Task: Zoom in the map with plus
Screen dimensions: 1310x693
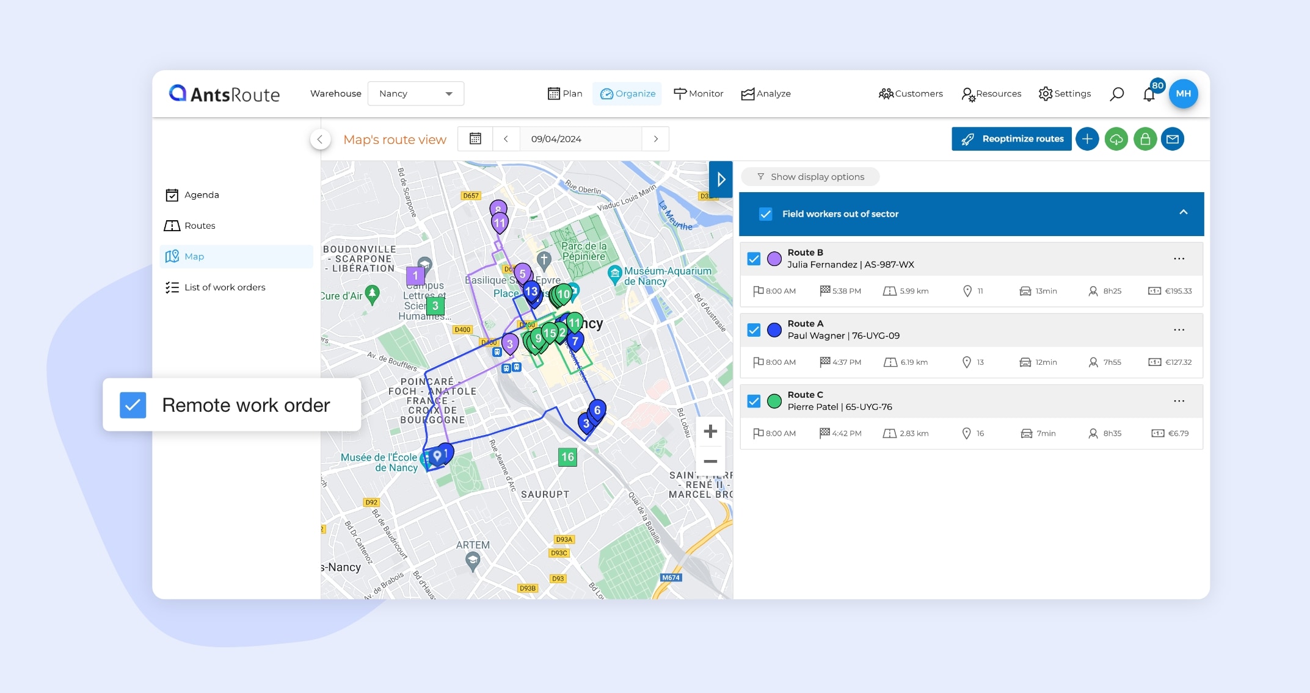Action: coord(710,432)
